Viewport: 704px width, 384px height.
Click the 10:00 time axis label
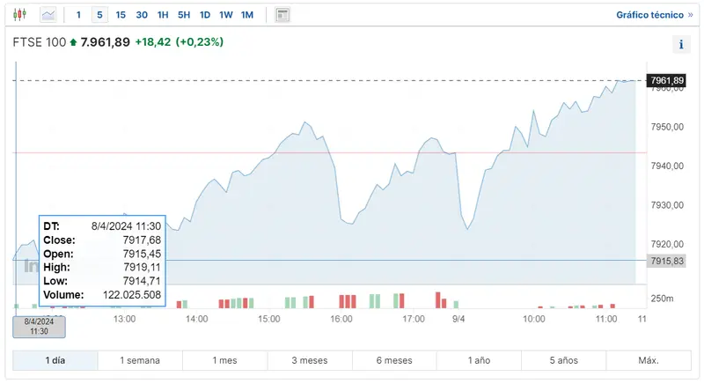[x=534, y=319]
